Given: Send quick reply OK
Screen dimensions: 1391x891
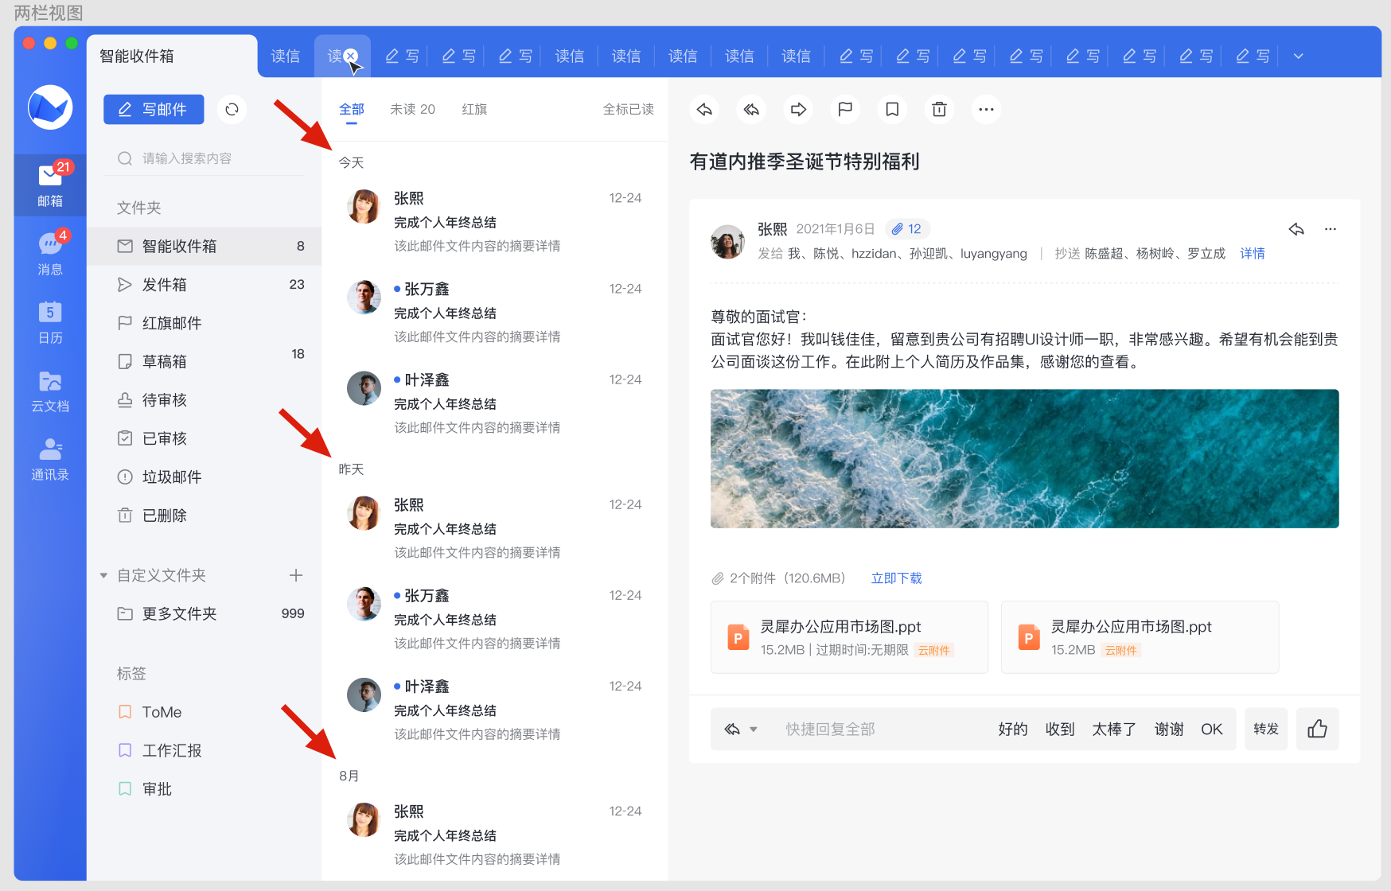Looking at the screenshot, I should point(1212,729).
